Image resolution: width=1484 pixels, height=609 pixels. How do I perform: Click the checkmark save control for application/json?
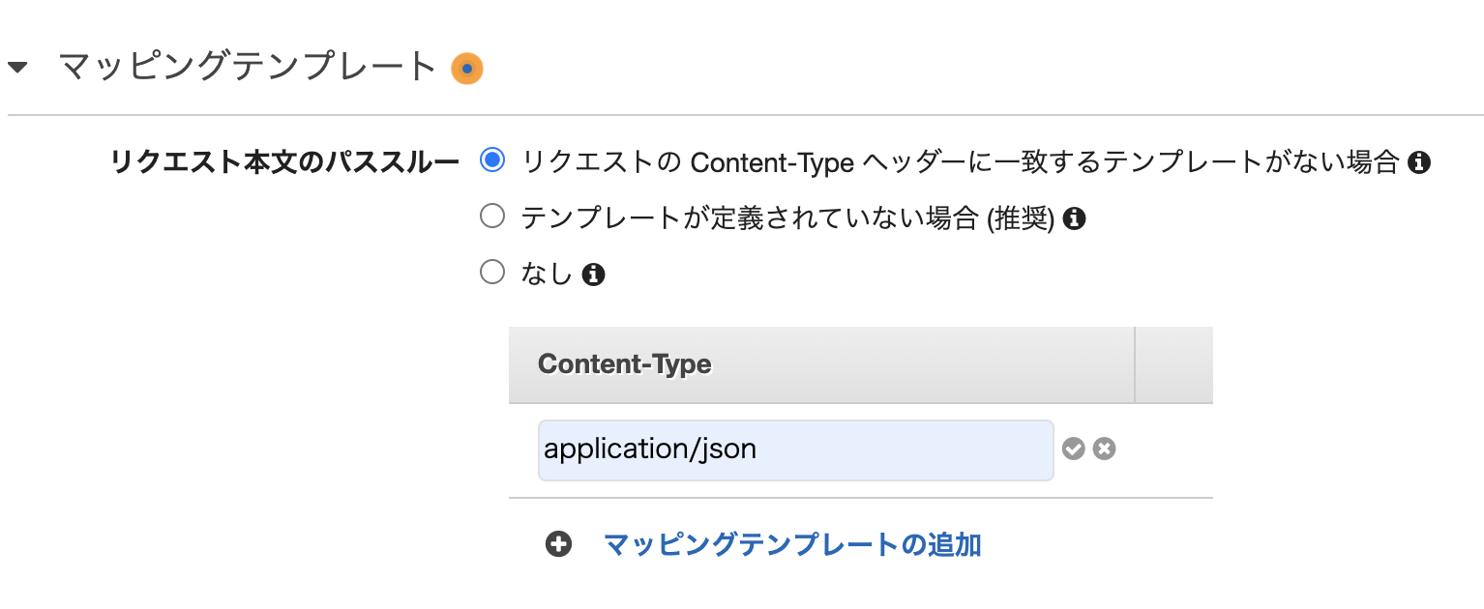[x=1074, y=448]
